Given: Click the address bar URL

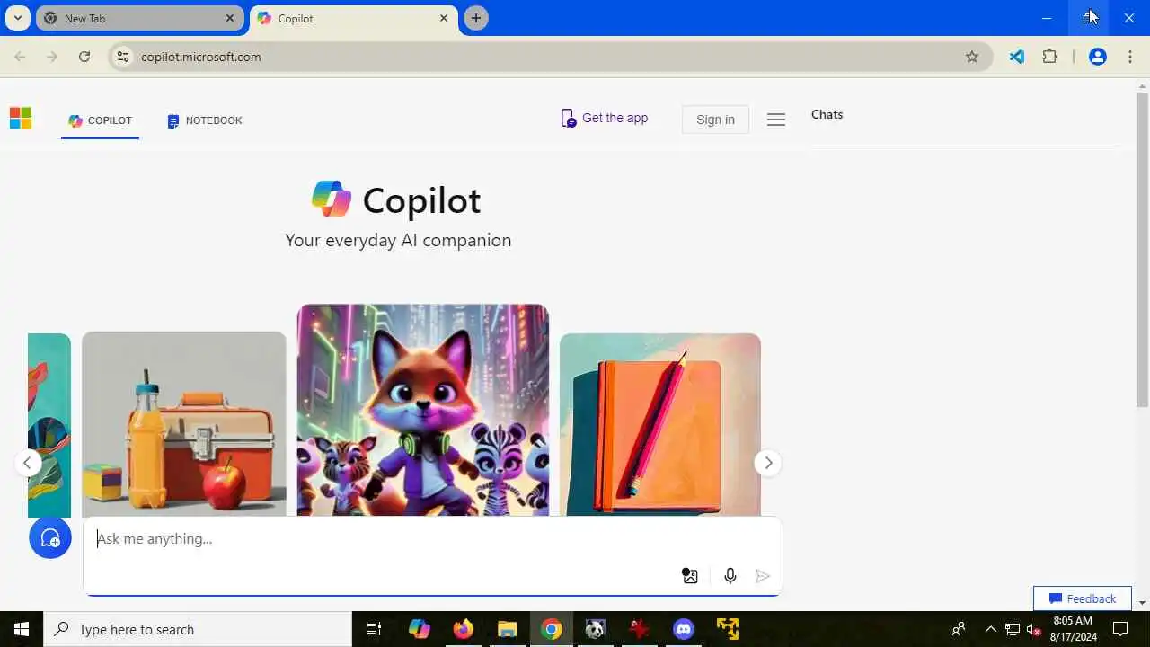Looking at the screenshot, I should point(201,57).
